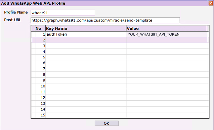Select the Key Name cell in row 2
The image size is (214, 130).
[x=86, y=40]
